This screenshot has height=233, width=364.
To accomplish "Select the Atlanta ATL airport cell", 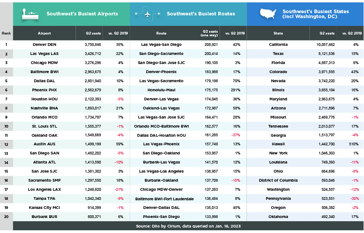I will [44, 162].
